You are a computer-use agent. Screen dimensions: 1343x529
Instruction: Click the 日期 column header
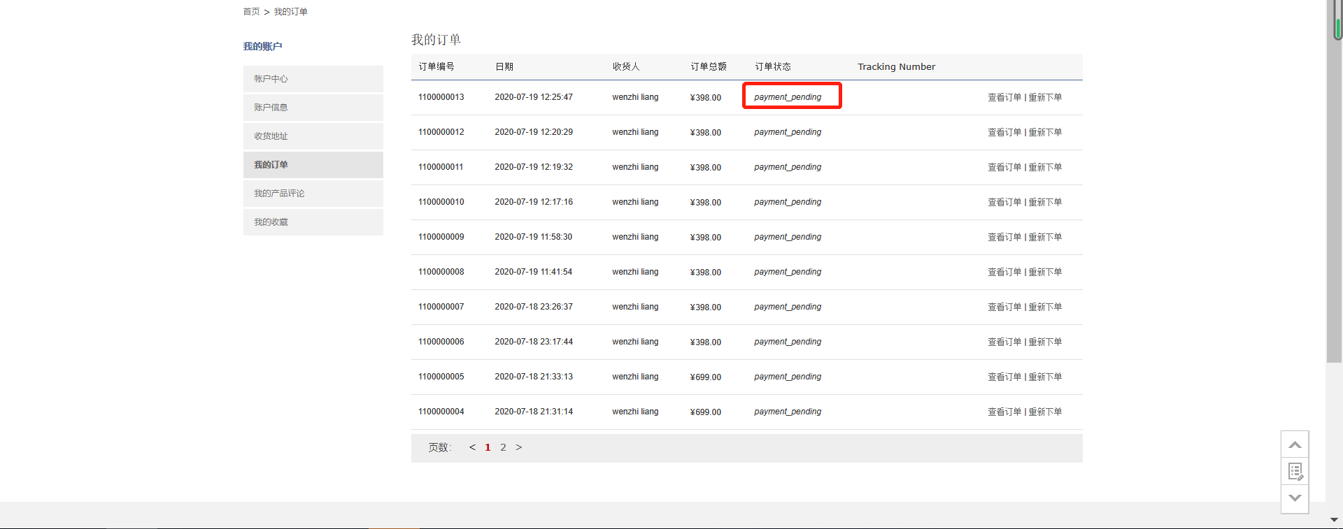click(x=504, y=67)
